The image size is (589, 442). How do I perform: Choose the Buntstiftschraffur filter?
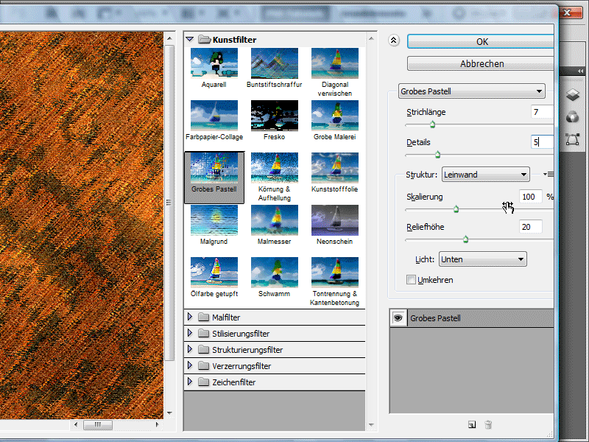coord(274,63)
